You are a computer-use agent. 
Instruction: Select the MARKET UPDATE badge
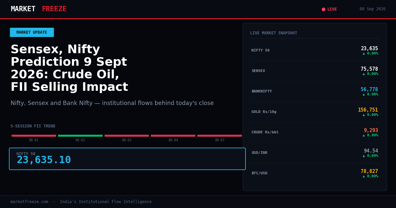pos(32,32)
